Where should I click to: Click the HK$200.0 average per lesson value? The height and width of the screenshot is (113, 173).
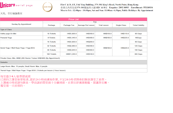click(x=90, y=42)
